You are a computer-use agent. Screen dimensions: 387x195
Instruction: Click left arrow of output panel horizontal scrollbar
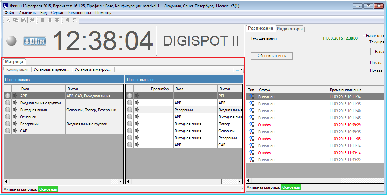pos(129,181)
